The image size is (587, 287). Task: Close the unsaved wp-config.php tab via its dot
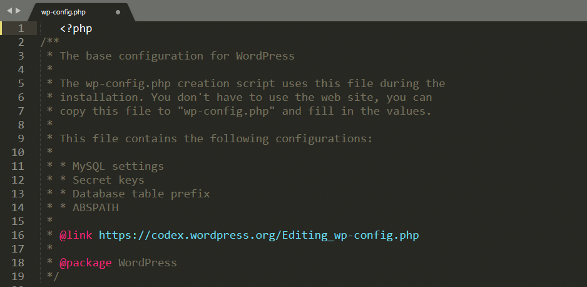(x=118, y=12)
